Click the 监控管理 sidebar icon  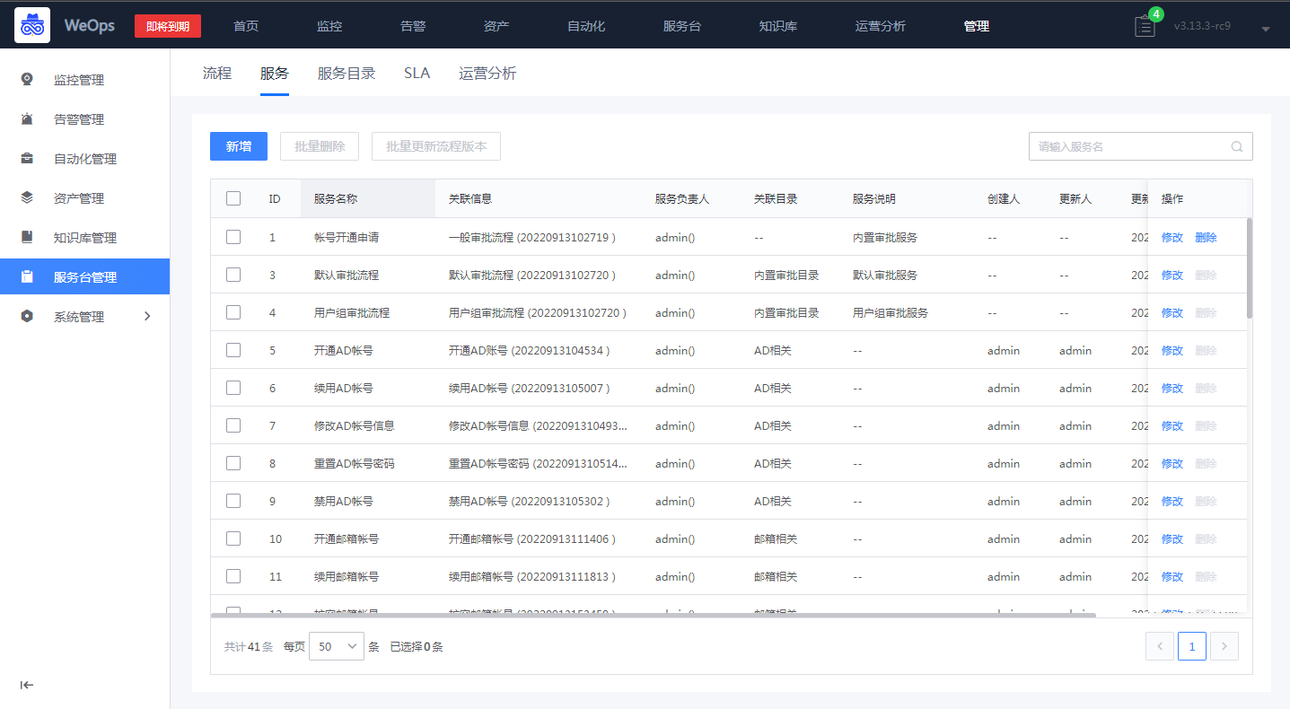[28, 79]
